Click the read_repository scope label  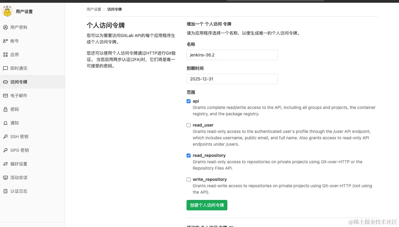[x=209, y=155]
